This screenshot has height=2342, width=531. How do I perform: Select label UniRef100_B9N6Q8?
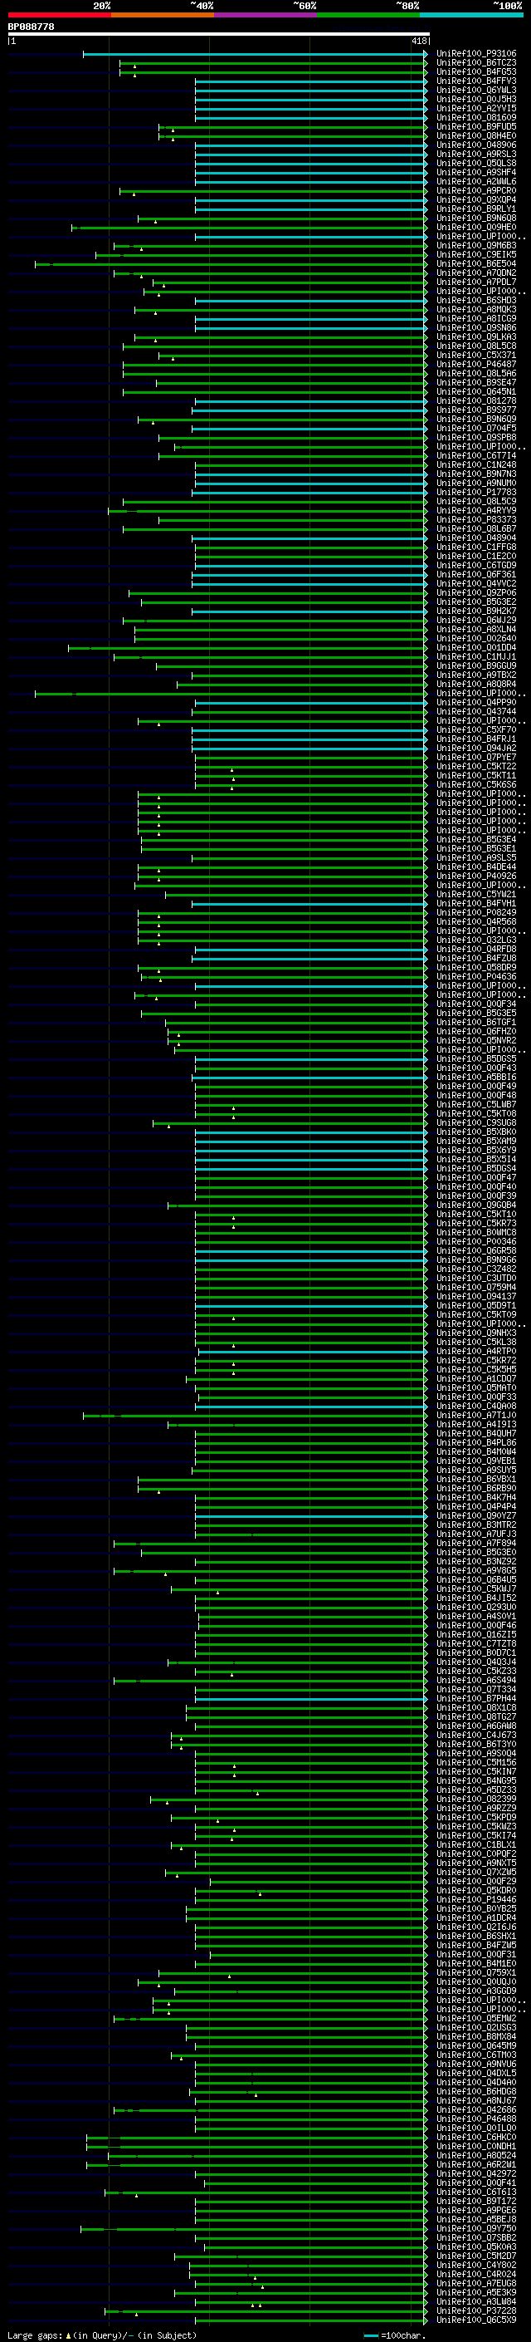point(476,218)
